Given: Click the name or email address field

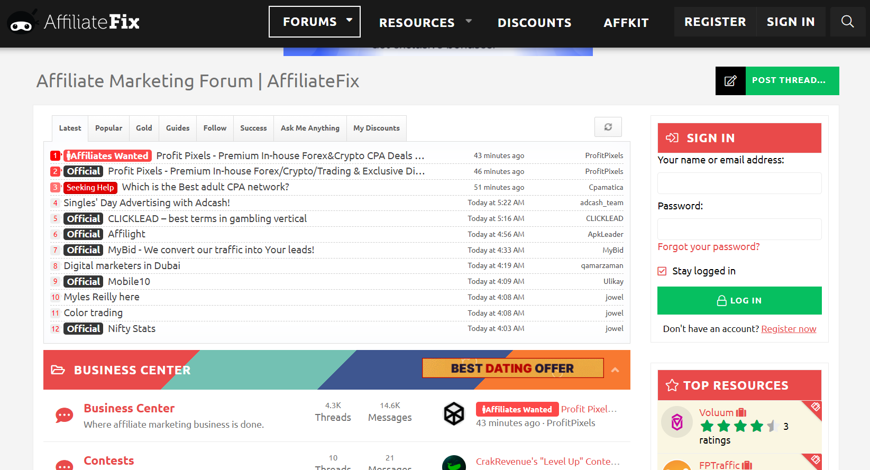Looking at the screenshot, I should point(739,183).
